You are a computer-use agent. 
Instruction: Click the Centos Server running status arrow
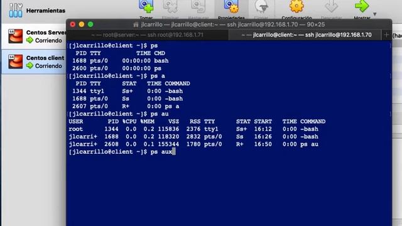pos(30,40)
